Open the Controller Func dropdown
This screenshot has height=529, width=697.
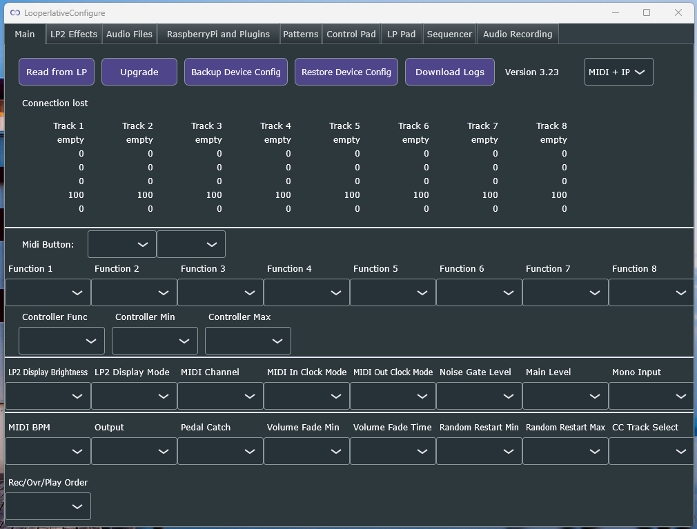pyautogui.click(x=62, y=341)
